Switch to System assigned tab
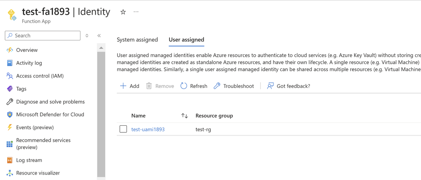The height and width of the screenshot is (180, 421). click(137, 40)
